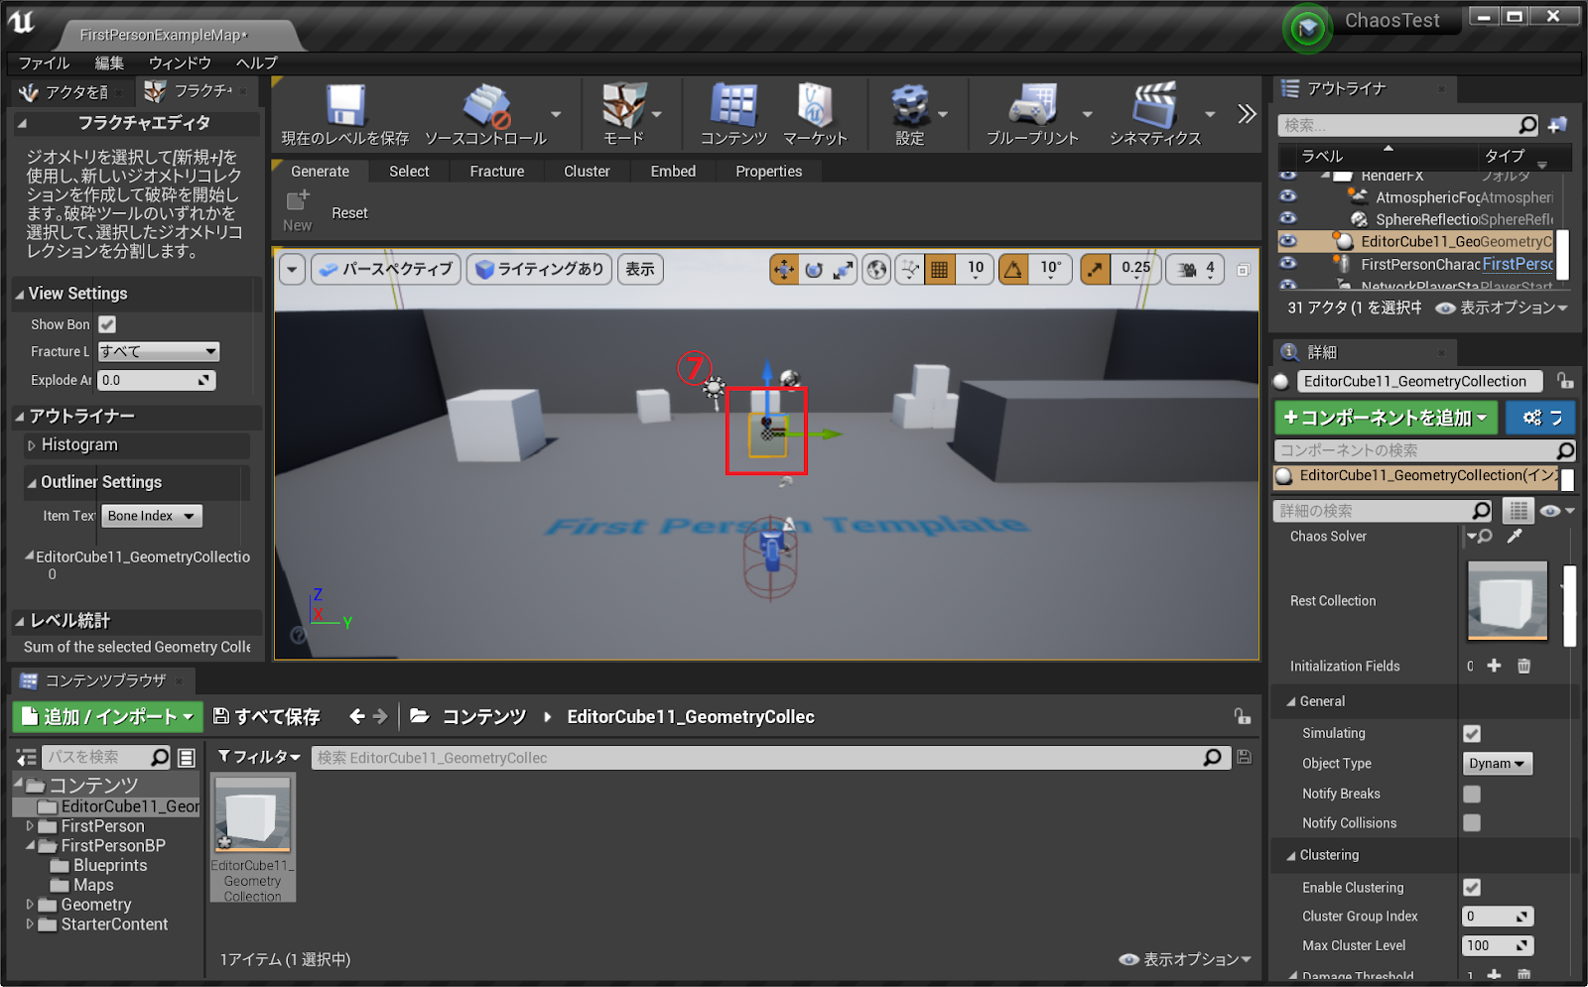Click the Explode Amount value slider

pyautogui.click(x=156, y=380)
